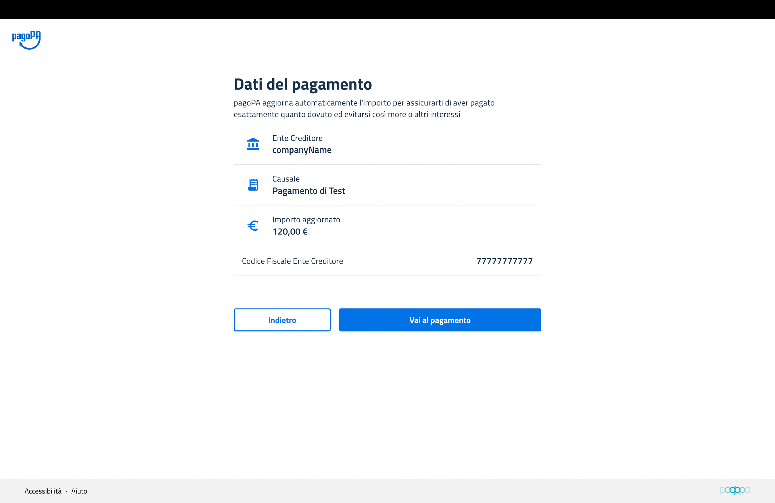Open the Aiuto footer link

[x=79, y=491]
